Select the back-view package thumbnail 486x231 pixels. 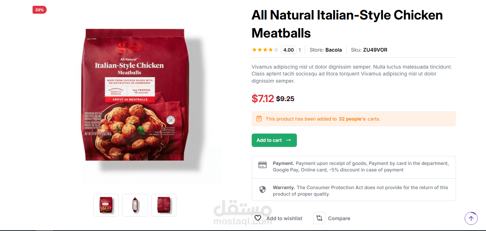164,205
